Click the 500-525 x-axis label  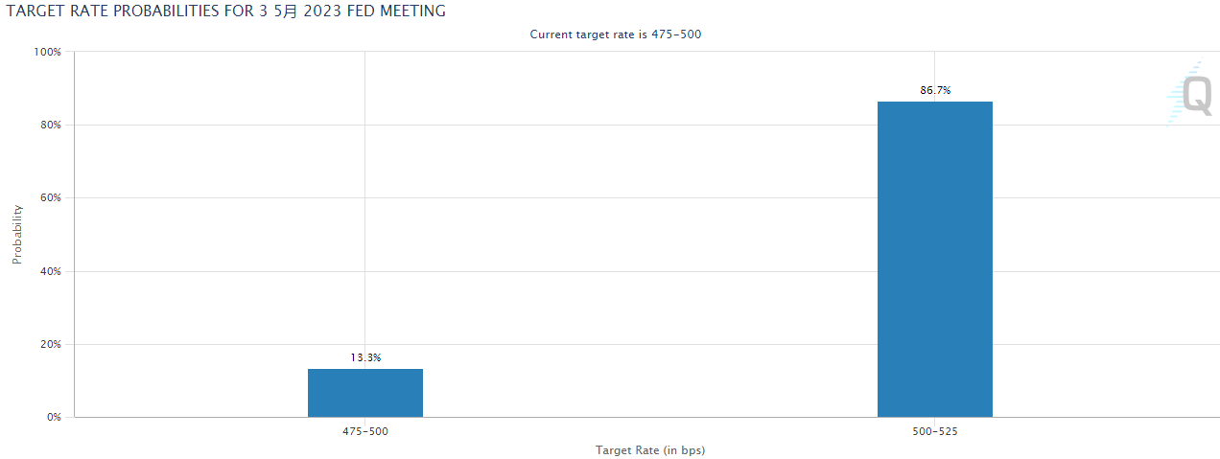coord(935,432)
